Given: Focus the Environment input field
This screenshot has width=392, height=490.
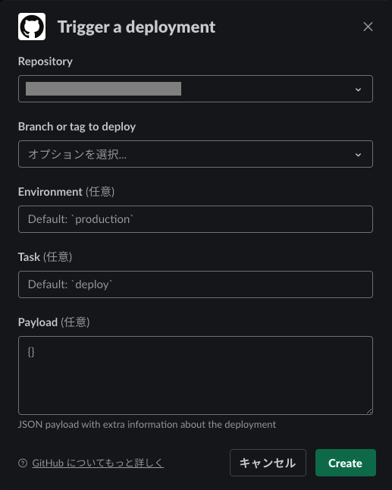Looking at the screenshot, I should click(196, 219).
